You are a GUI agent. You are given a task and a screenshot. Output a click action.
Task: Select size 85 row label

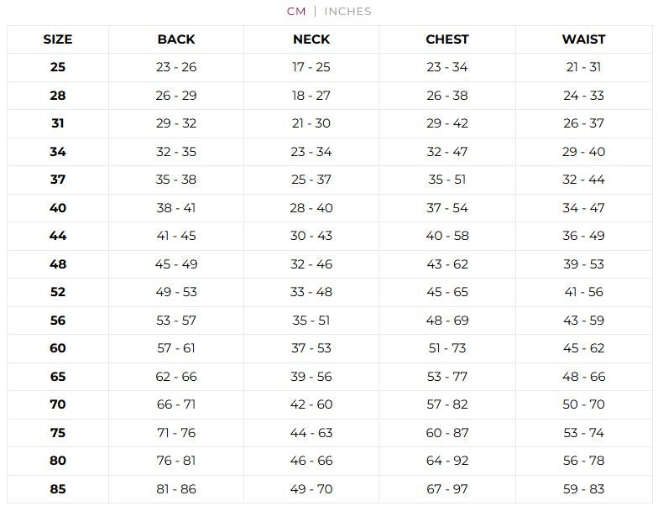(58, 489)
